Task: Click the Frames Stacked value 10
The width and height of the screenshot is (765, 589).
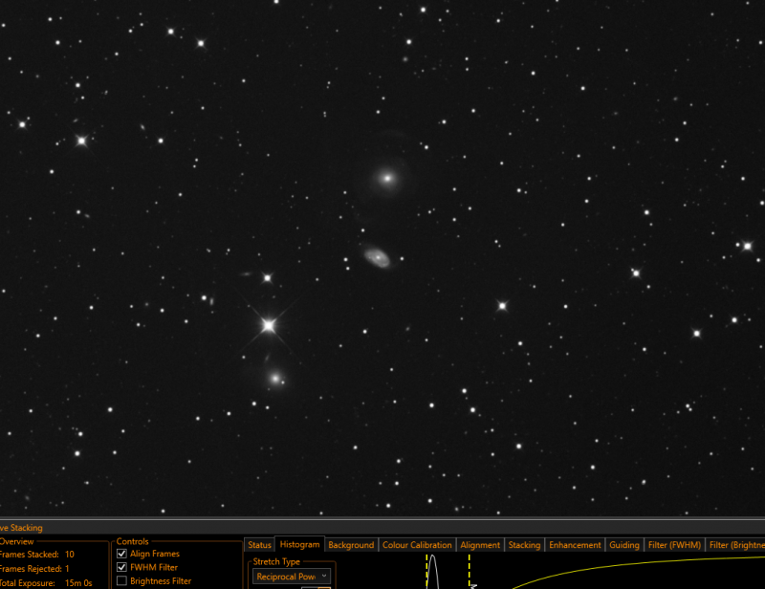Action: [x=69, y=555]
